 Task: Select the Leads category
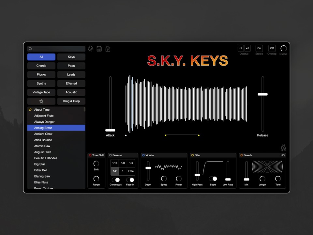pos(71,74)
